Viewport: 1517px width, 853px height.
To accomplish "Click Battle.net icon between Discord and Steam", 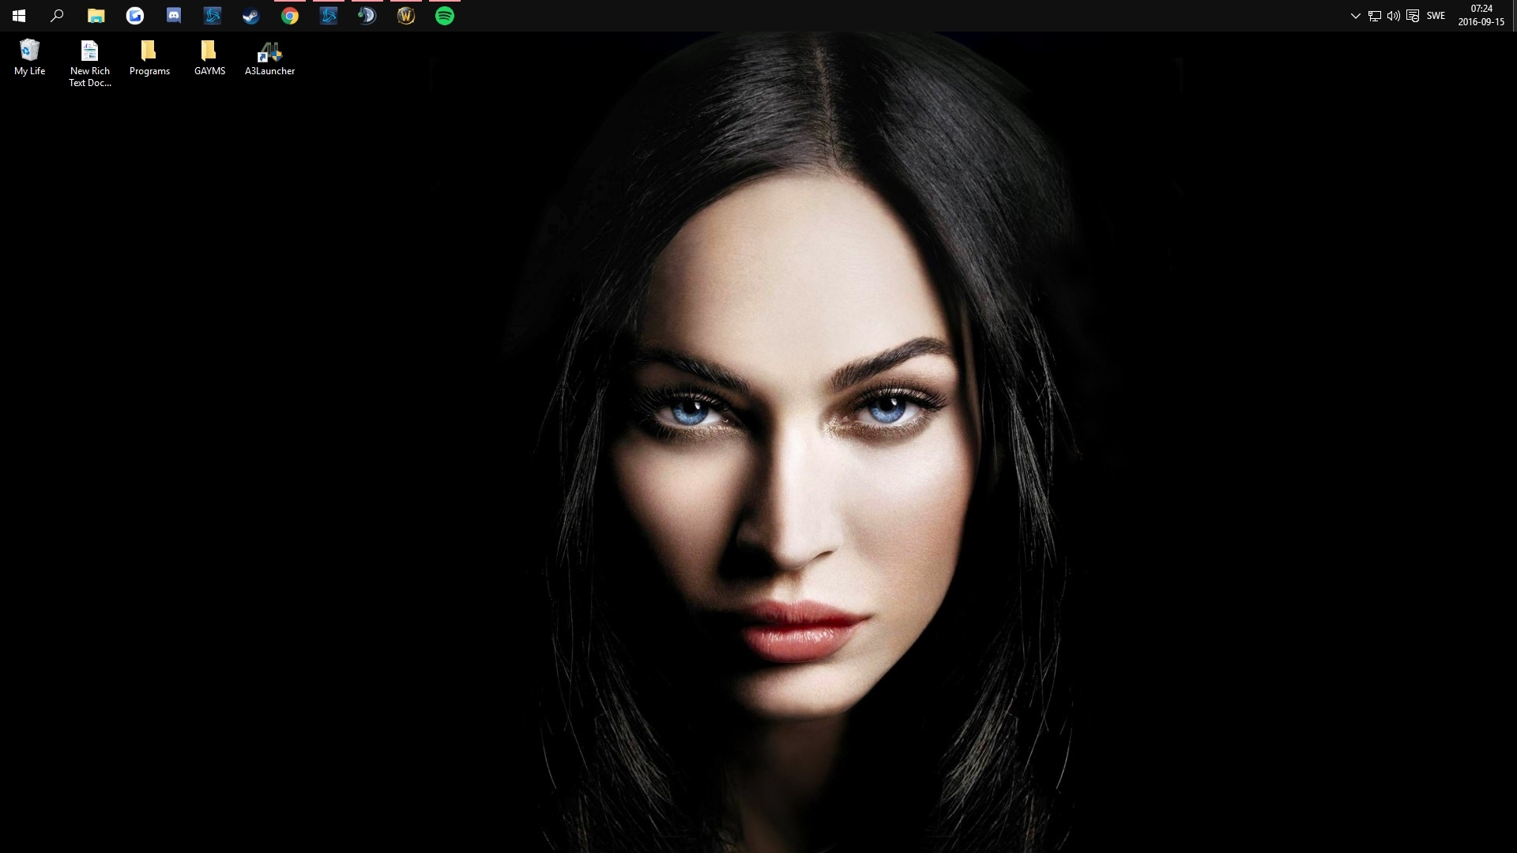I will (213, 16).
